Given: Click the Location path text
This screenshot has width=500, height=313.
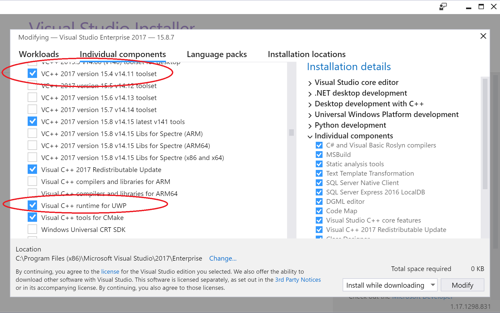Looking at the screenshot, I should [109, 258].
